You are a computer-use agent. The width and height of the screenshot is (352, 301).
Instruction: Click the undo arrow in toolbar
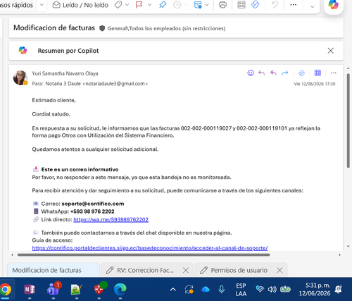(x=275, y=5)
